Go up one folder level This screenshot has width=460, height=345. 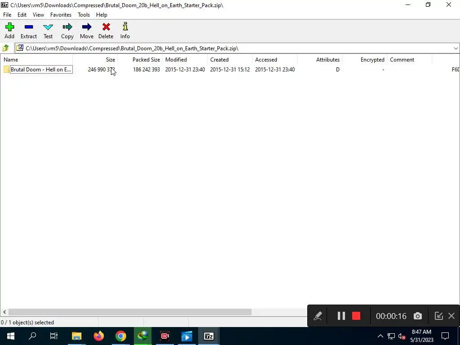point(5,48)
